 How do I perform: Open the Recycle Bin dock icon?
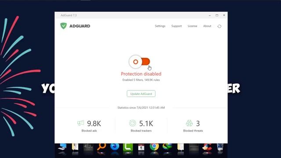click(220, 147)
